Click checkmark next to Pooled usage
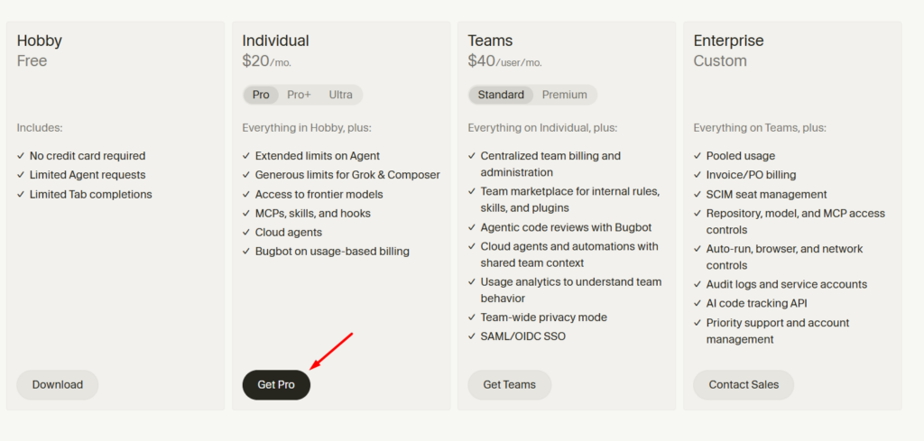Viewport: 924px width, 441px height. point(698,156)
